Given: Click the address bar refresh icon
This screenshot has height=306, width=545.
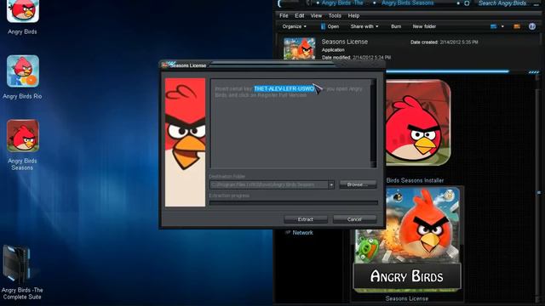Looking at the screenshot, I should (467, 3).
